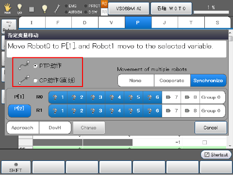Toggle R0 extended axis 7
233x175 pixels.
pos(171,97)
